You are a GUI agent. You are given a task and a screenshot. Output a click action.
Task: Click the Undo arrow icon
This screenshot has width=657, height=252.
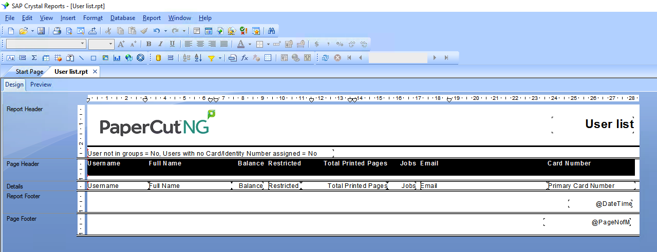point(157,31)
